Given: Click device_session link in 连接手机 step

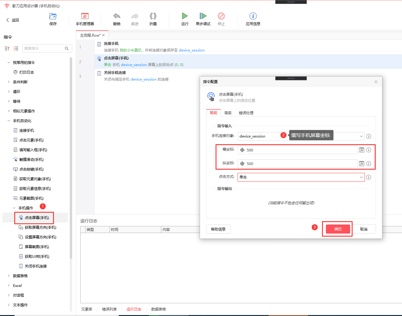Looking at the screenshot, I should pos(192,50).
